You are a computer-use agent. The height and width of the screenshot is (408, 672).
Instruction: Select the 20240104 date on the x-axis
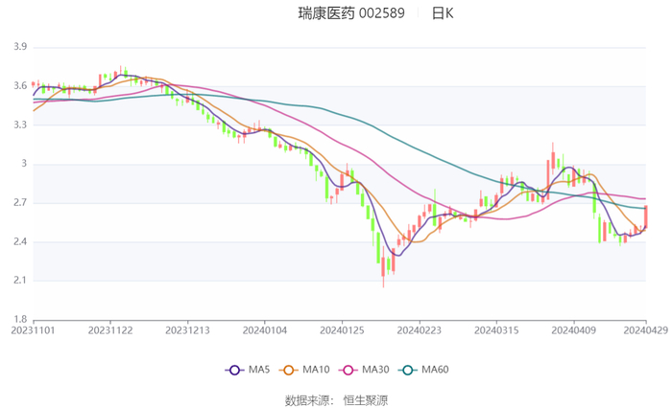pos(264,330)
